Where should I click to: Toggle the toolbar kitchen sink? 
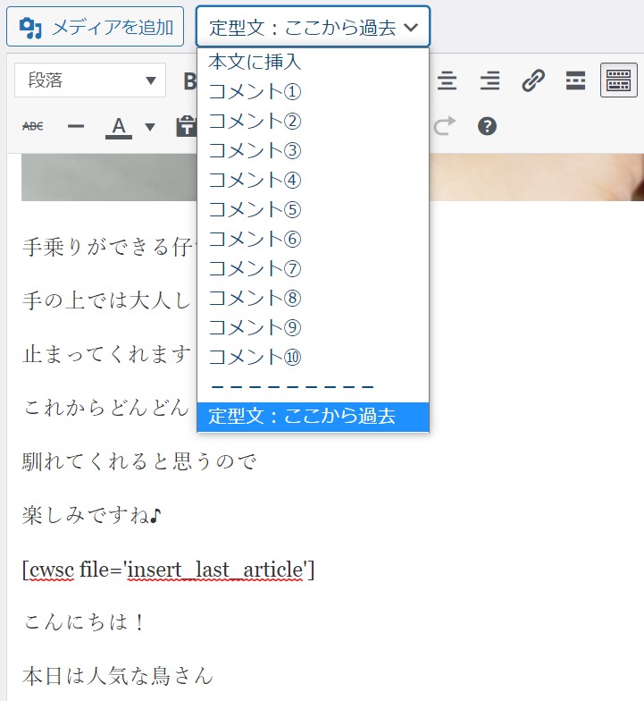[618, 80]
